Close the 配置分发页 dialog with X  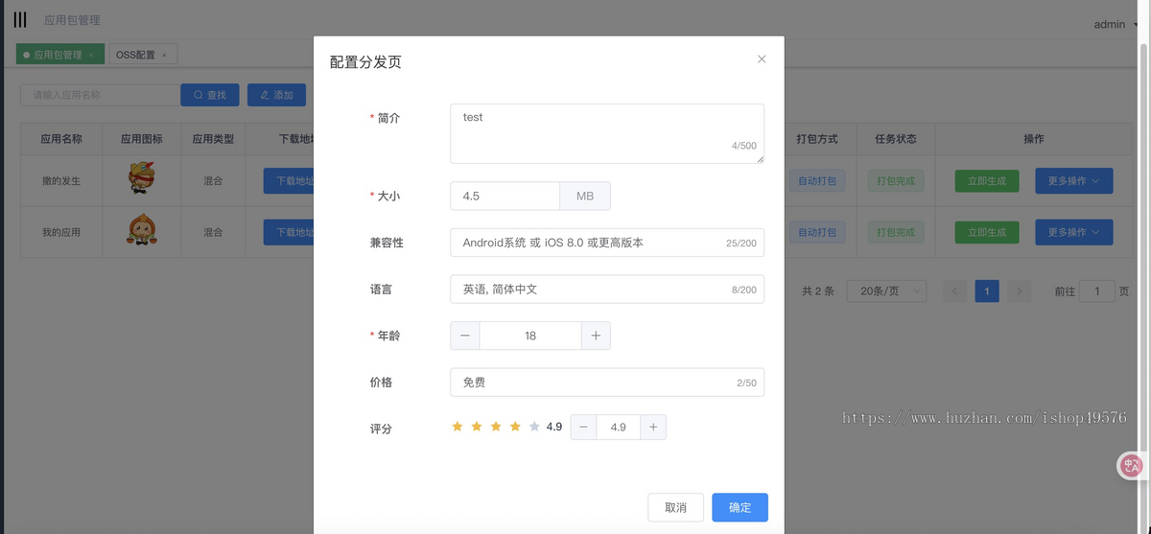pyautogui.click(x=762, y=59)
